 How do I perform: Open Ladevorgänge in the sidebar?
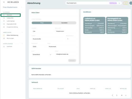pos(11,21)
